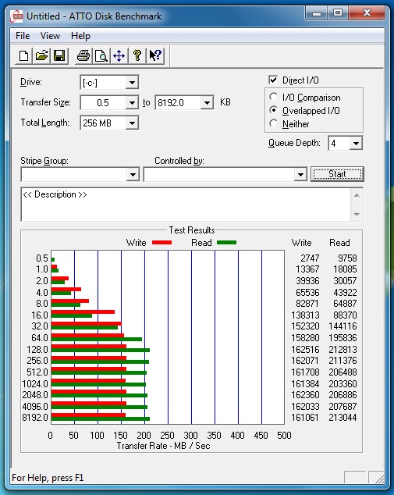Click the write value 65536

pos(307,292)
